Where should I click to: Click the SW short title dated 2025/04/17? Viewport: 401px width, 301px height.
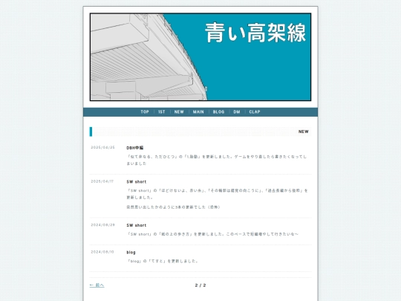point(137,182)
